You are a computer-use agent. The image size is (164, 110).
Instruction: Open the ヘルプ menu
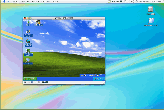[55, 2]
